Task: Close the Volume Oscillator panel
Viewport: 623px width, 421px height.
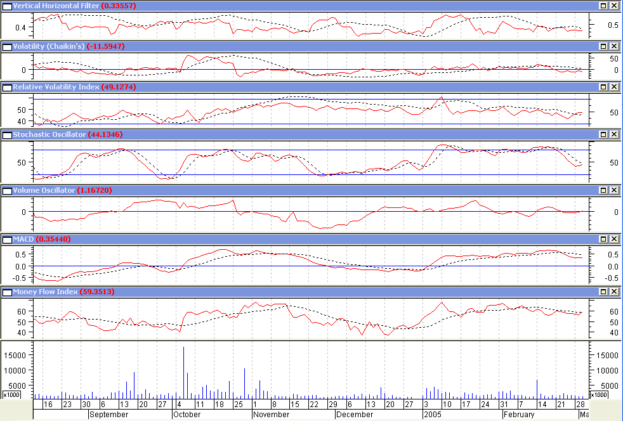Action: [613, 190]
